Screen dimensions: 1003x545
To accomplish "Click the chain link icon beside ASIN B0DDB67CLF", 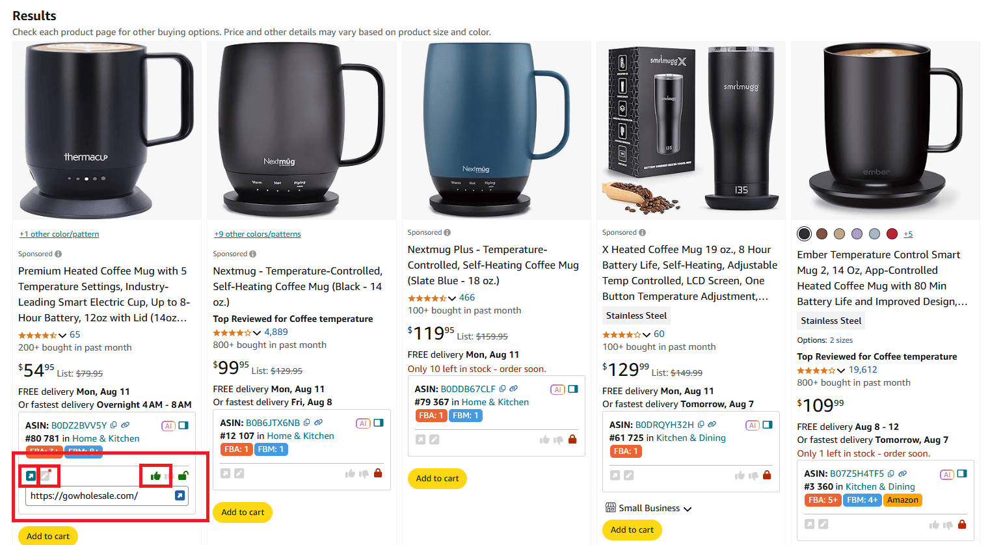I will pyautogui.click(x=513, y=388).
